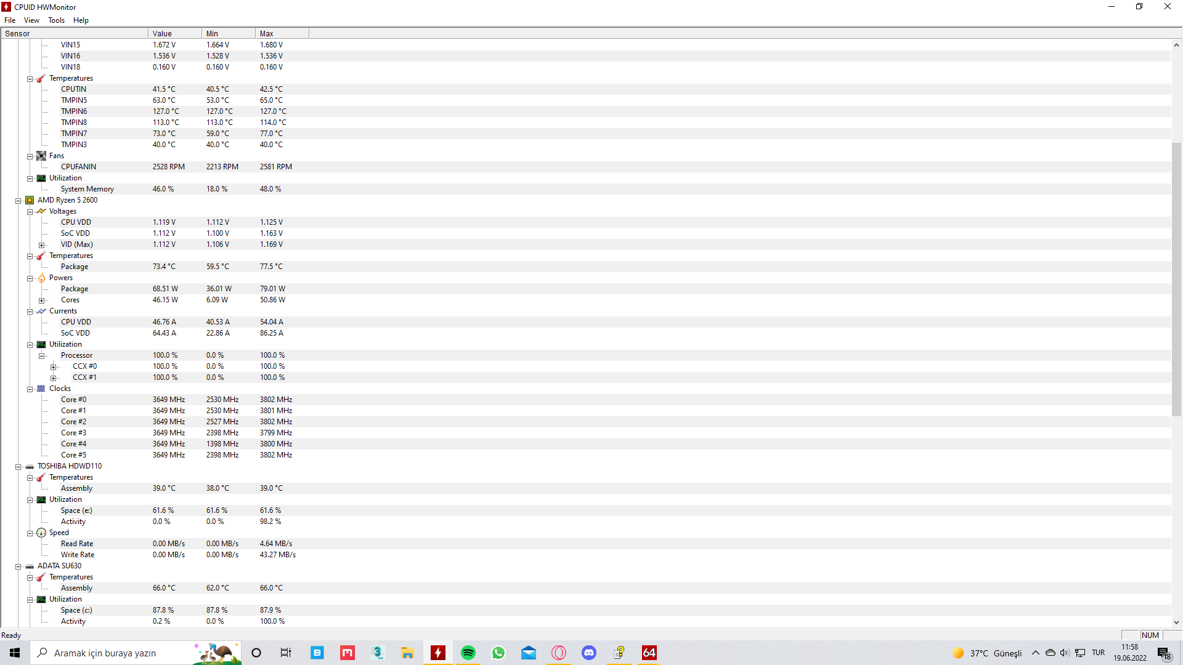Expand the CCX #0 utilization node

pyautogui.click(x=54, y=367)
